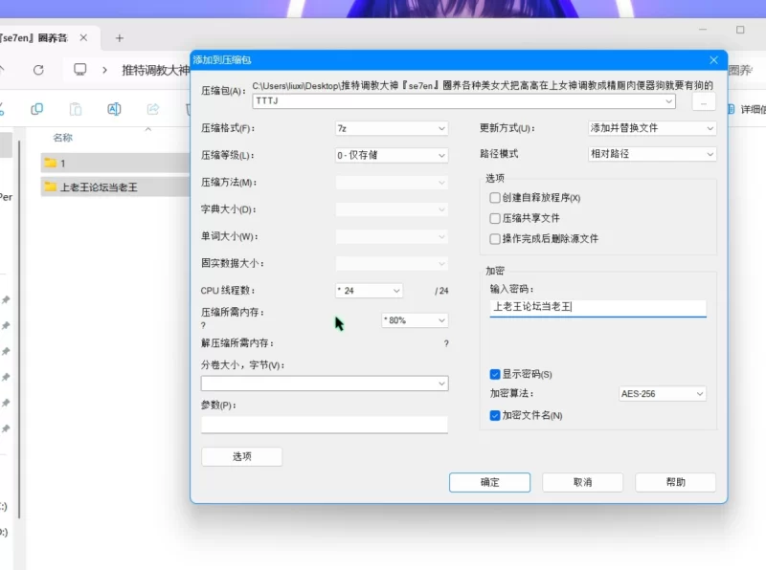Click the rename icon in Explorer toolbar
Viewport: 766px width, 570px height.
(114, 109)
